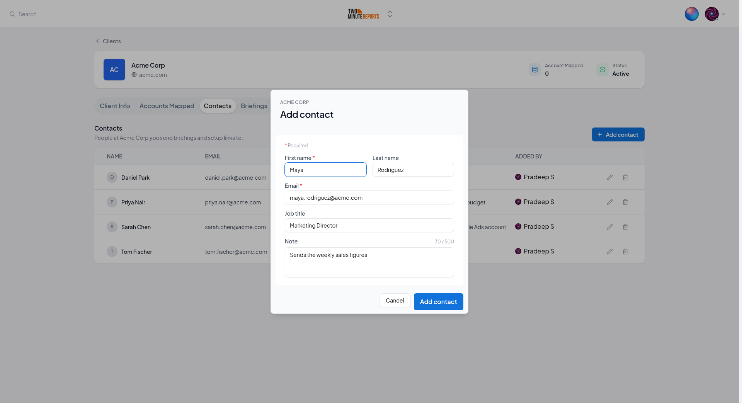Click Priya Nair's P avatar
This screenshot has width=742, height=403.
click(x=112, y=202)
